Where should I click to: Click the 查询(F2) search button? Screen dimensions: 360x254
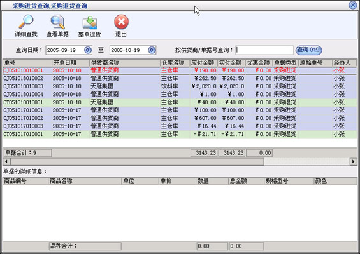[x=309, y=50]
